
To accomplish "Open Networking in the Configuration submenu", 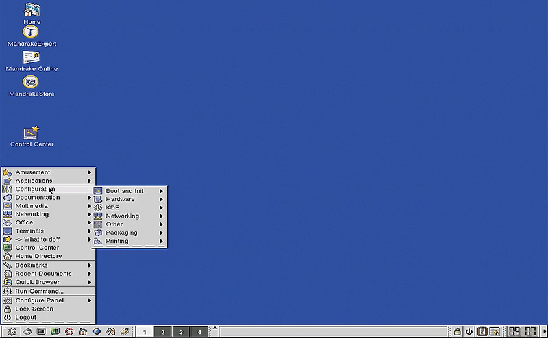I will pyautogui.click(x=129, y=216).
